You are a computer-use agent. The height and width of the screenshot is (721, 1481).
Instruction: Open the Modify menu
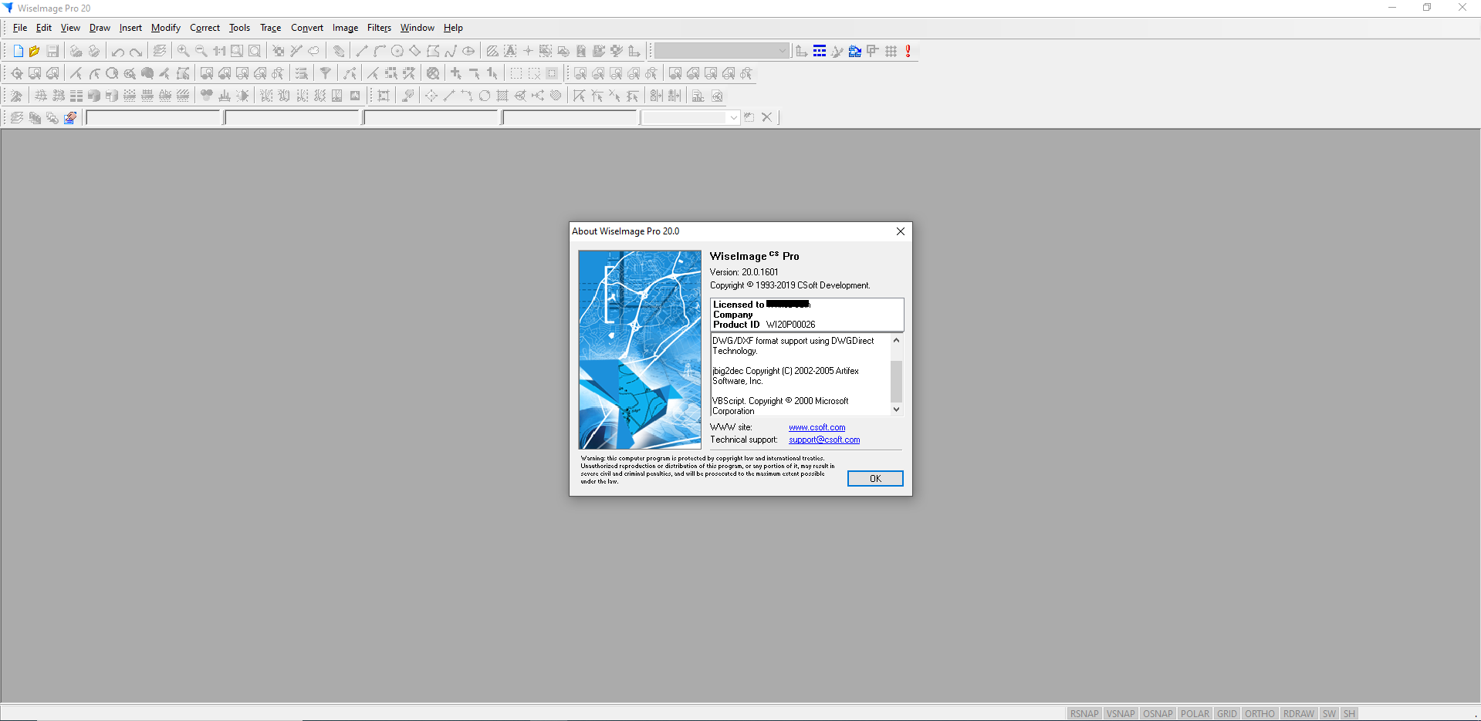pyautogui.click(x=166, y=28)
